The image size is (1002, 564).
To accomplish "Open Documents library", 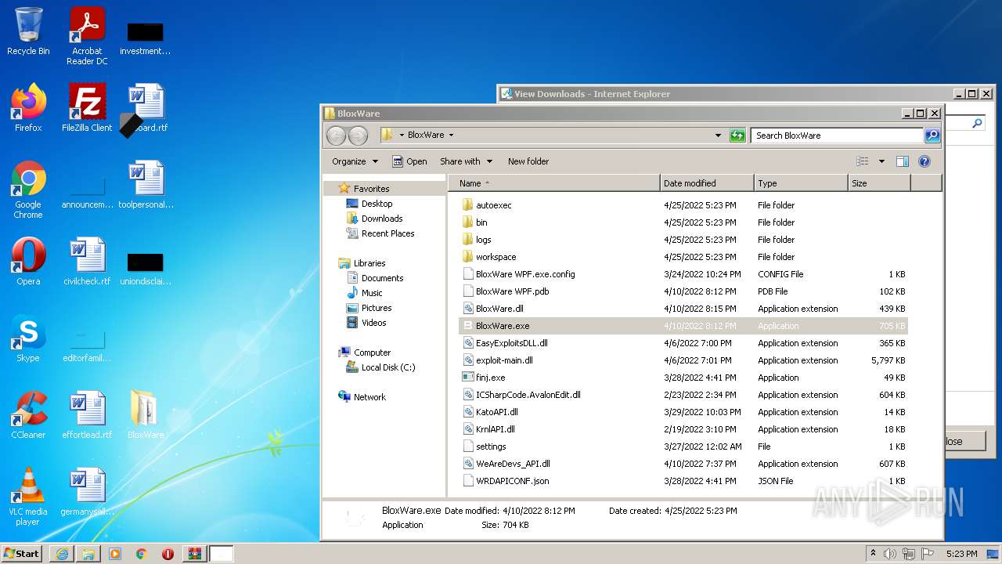I will click(x=382, y=278).
